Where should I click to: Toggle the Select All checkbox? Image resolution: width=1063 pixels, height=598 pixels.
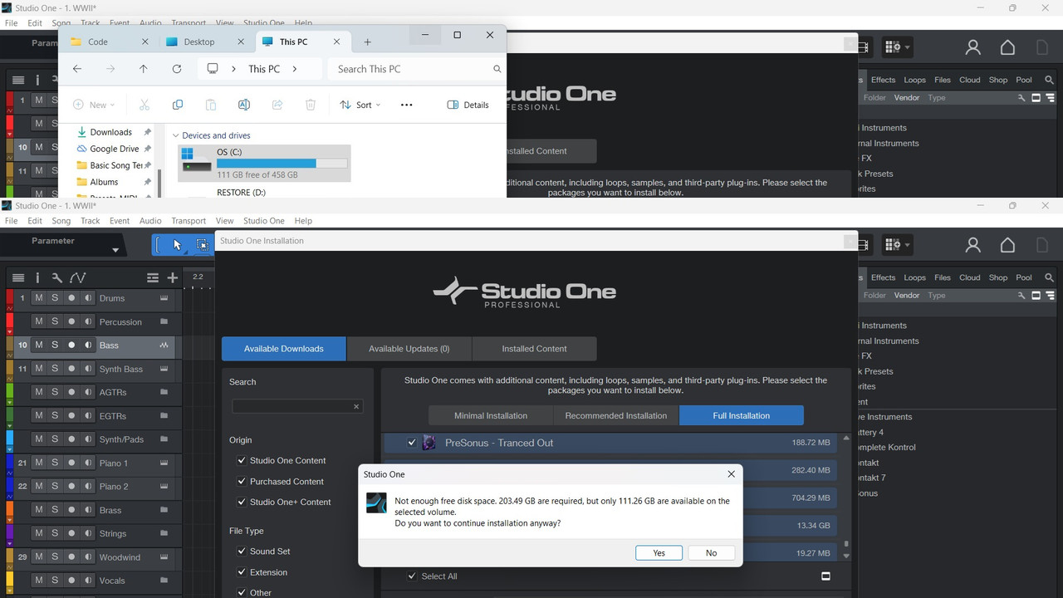[x=411, y=576]
